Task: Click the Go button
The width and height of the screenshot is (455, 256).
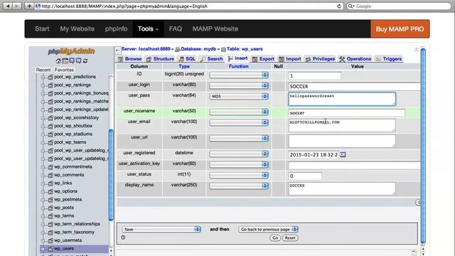Action: 275,238
